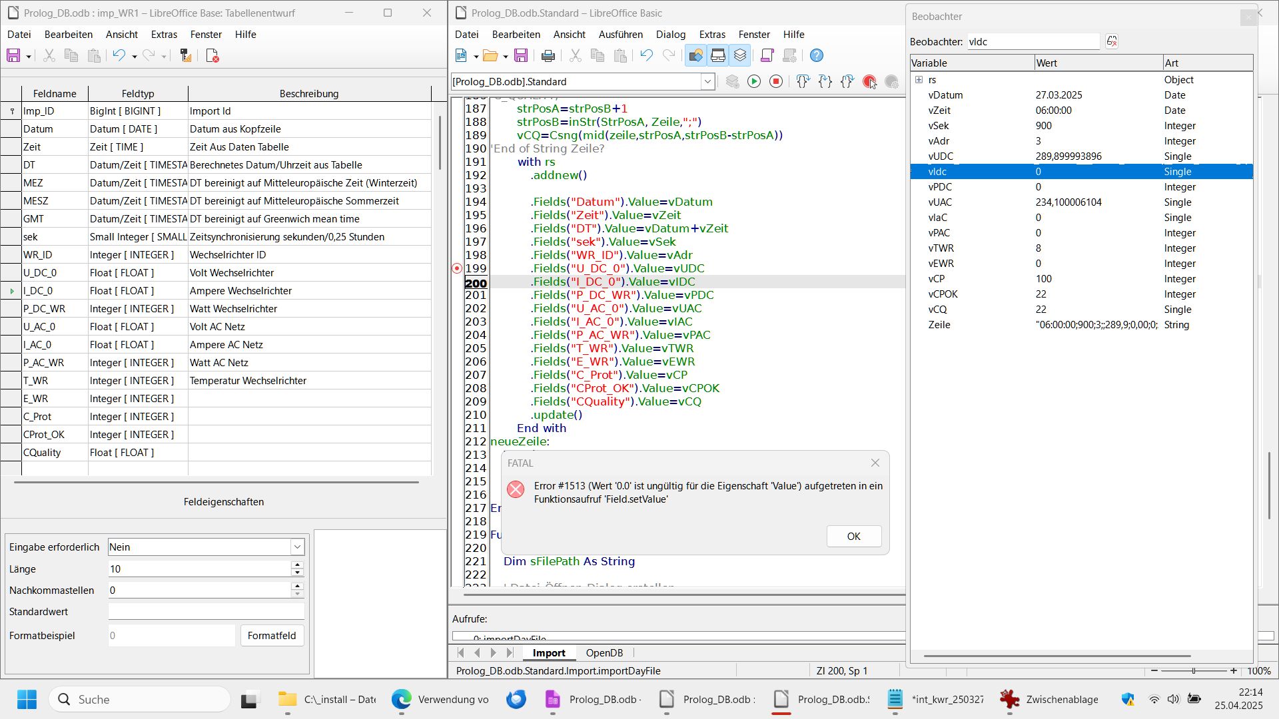Save the Basic module with floppy icon

(x=521, y=56)
